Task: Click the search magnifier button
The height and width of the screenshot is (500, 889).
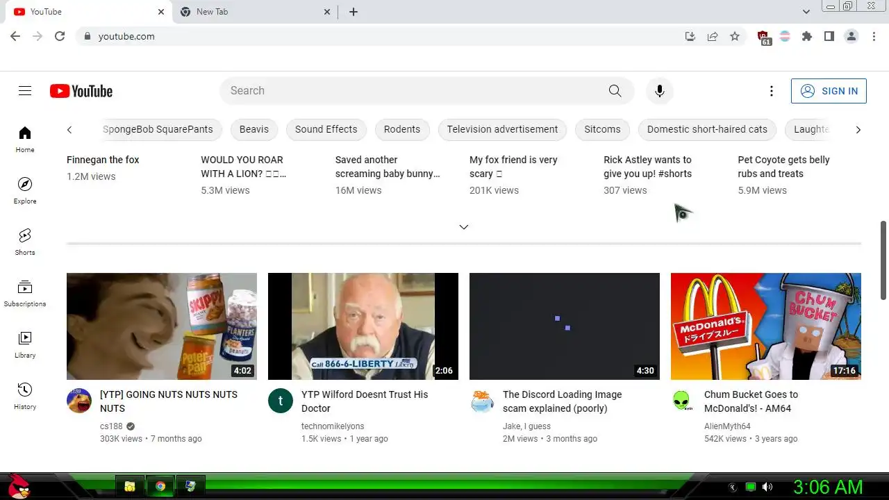Action: (615, 91)
